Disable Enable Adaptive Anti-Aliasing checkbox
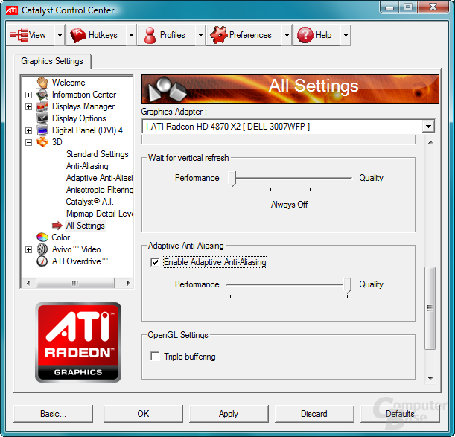This screenshot has width=455, height=437. [x=155, y=262]
